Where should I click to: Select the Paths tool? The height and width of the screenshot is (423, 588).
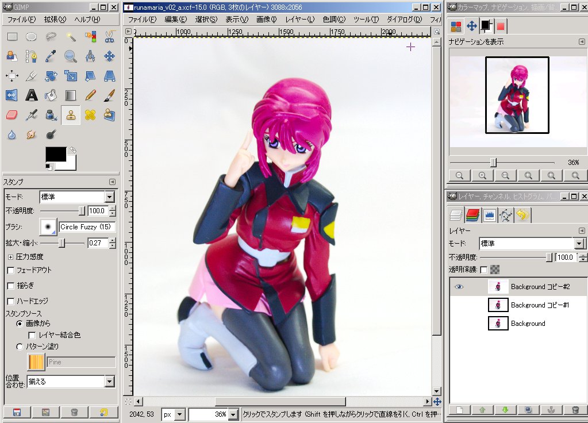coord(32,56)
